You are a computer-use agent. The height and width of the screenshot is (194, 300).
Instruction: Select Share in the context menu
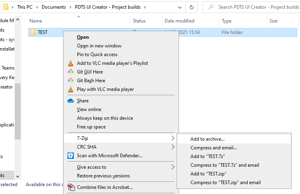point(83,101)
